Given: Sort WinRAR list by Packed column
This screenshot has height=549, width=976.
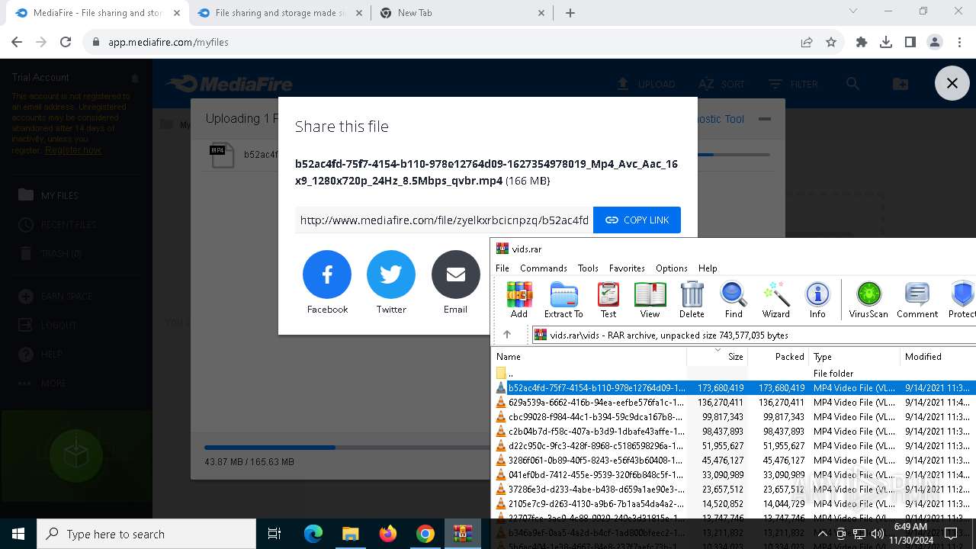Looking at the screenshot, I should 778,356.
